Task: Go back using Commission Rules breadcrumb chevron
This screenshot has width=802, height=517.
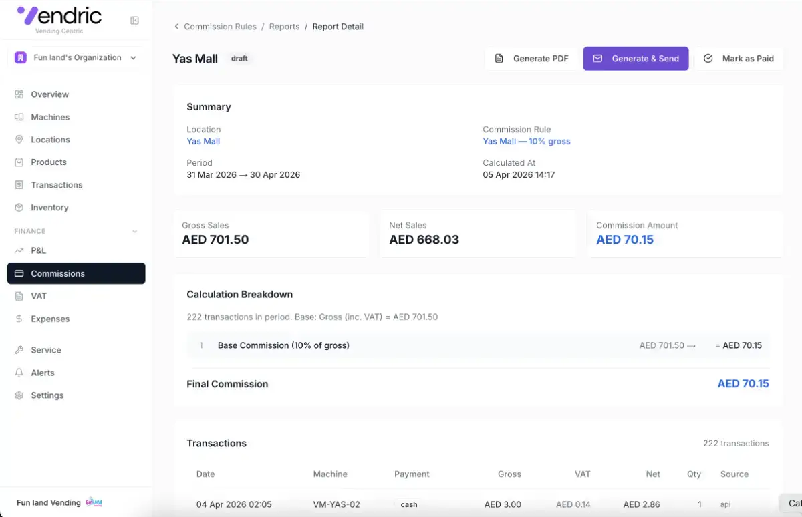Action: tap(176, 27)
